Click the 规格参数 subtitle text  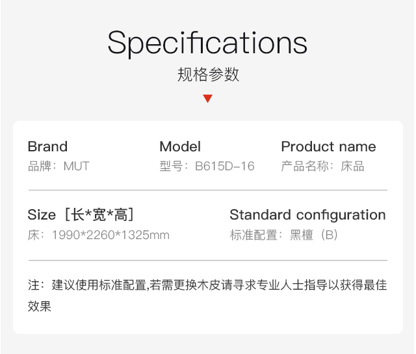point(208,74)
